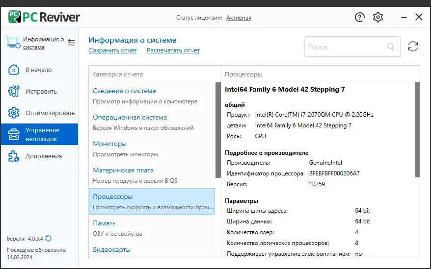Click the Активная license status link
The image size is (431, 269).
[x=239, y=18]
